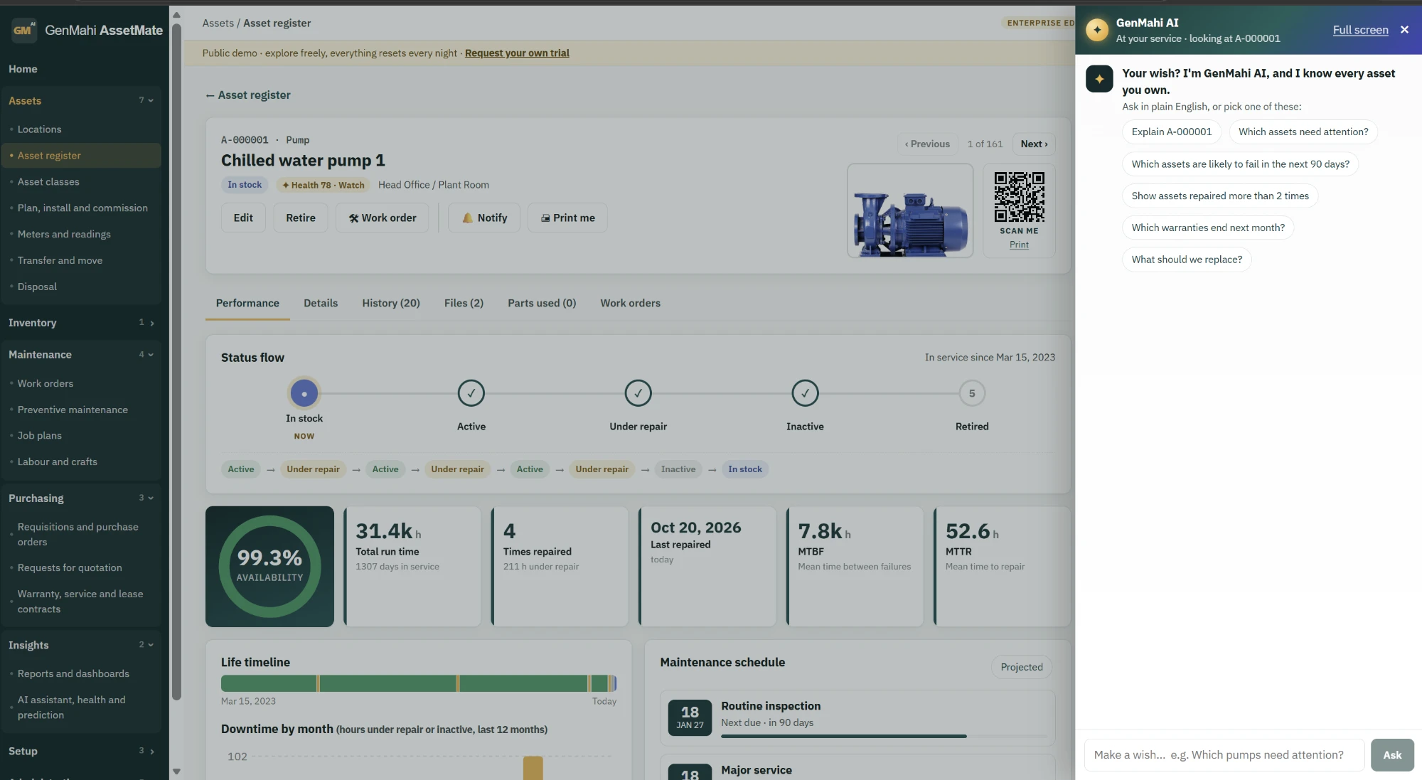Click the QR code scan image

click(x=1019, y=197)
